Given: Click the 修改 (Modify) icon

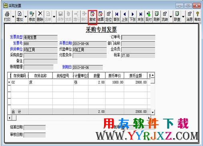Looking at the screenshot, I should pyautogui.click(x=32, y=16).
